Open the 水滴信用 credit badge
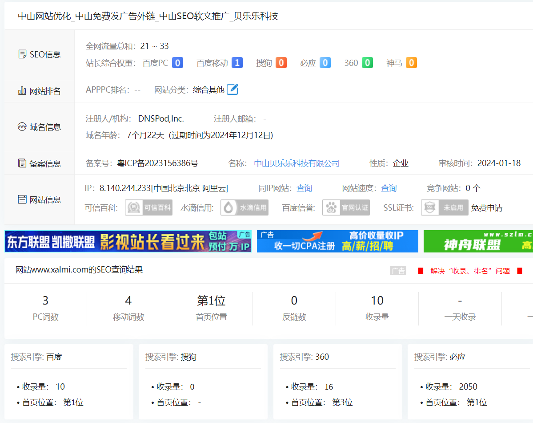 pyautogui.click(x=244, y=207)
